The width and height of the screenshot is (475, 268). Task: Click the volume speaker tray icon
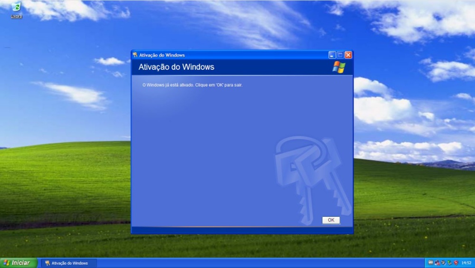pos(443,263)
